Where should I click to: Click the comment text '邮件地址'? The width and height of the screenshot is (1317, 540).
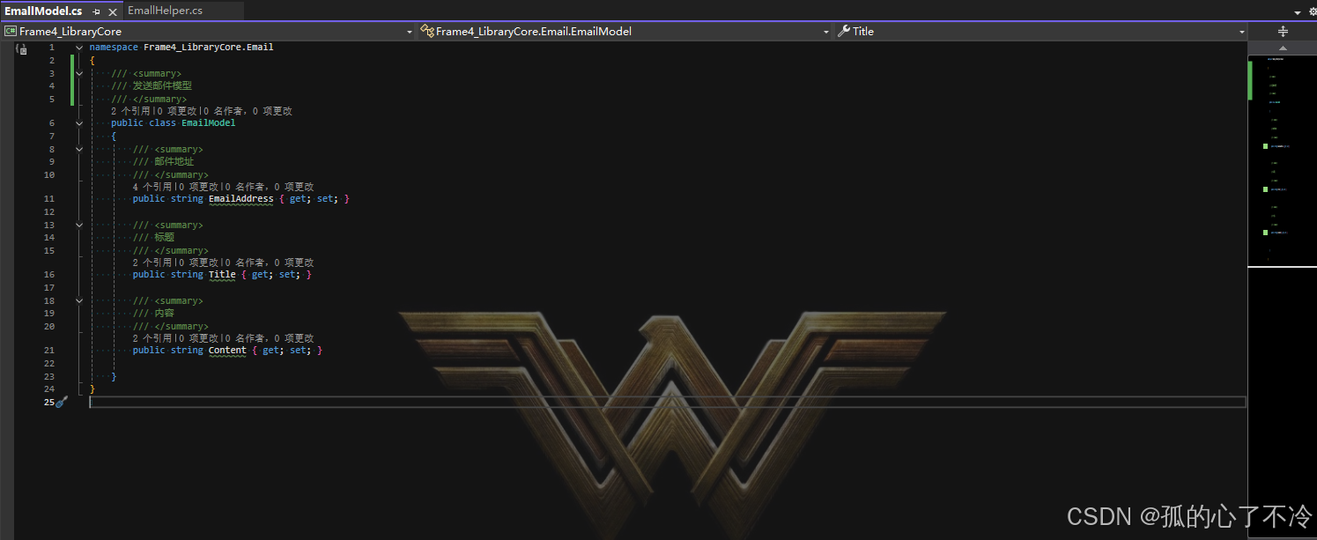174,162
